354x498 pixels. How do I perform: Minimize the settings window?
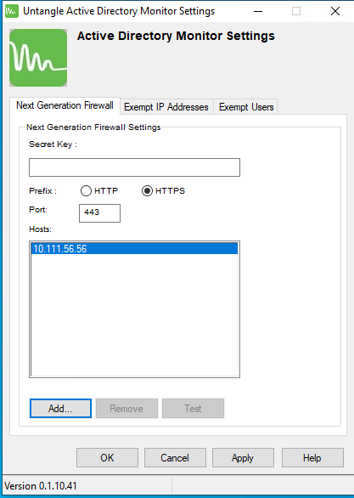pos(258,11)
